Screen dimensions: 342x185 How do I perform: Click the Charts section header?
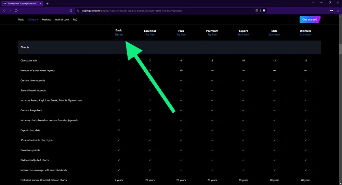pos(169,47)
